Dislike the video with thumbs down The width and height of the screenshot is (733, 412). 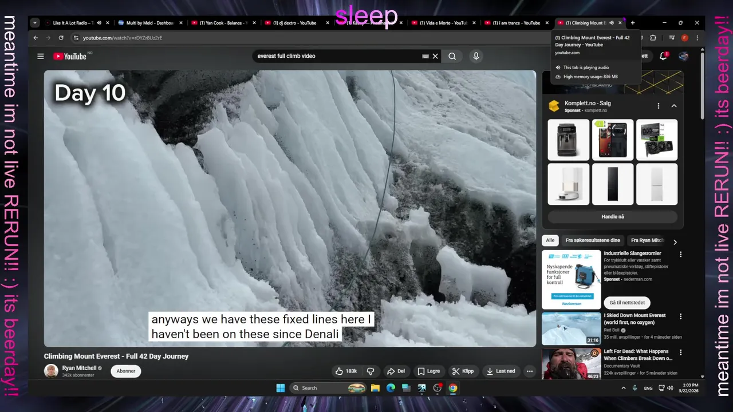371,371
